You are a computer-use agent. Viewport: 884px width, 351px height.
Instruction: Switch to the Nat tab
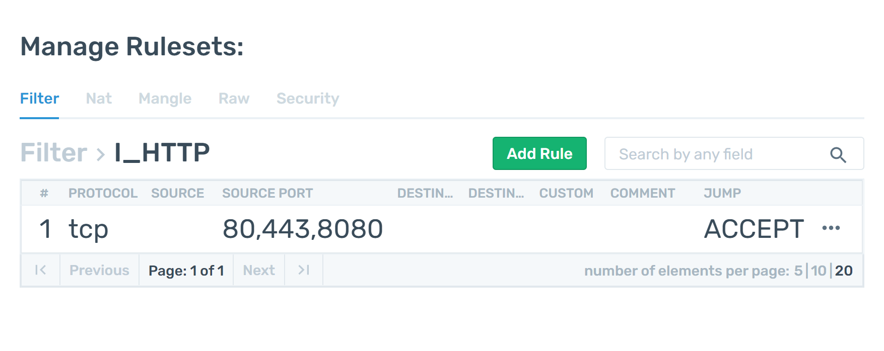[99, 99]
